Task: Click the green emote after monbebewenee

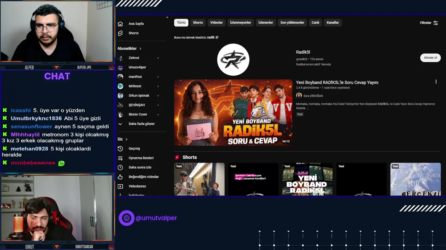Action: pyautogui.click(x=61, y=163)
